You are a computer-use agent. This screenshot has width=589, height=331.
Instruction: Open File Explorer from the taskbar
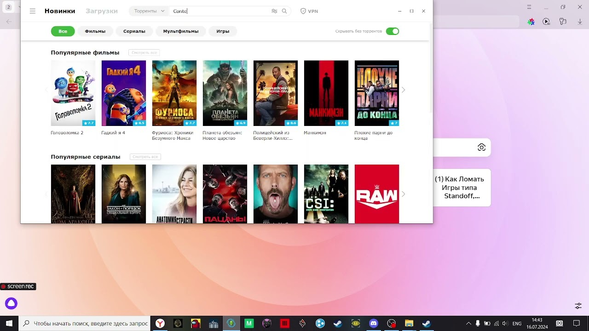[409, 324]
